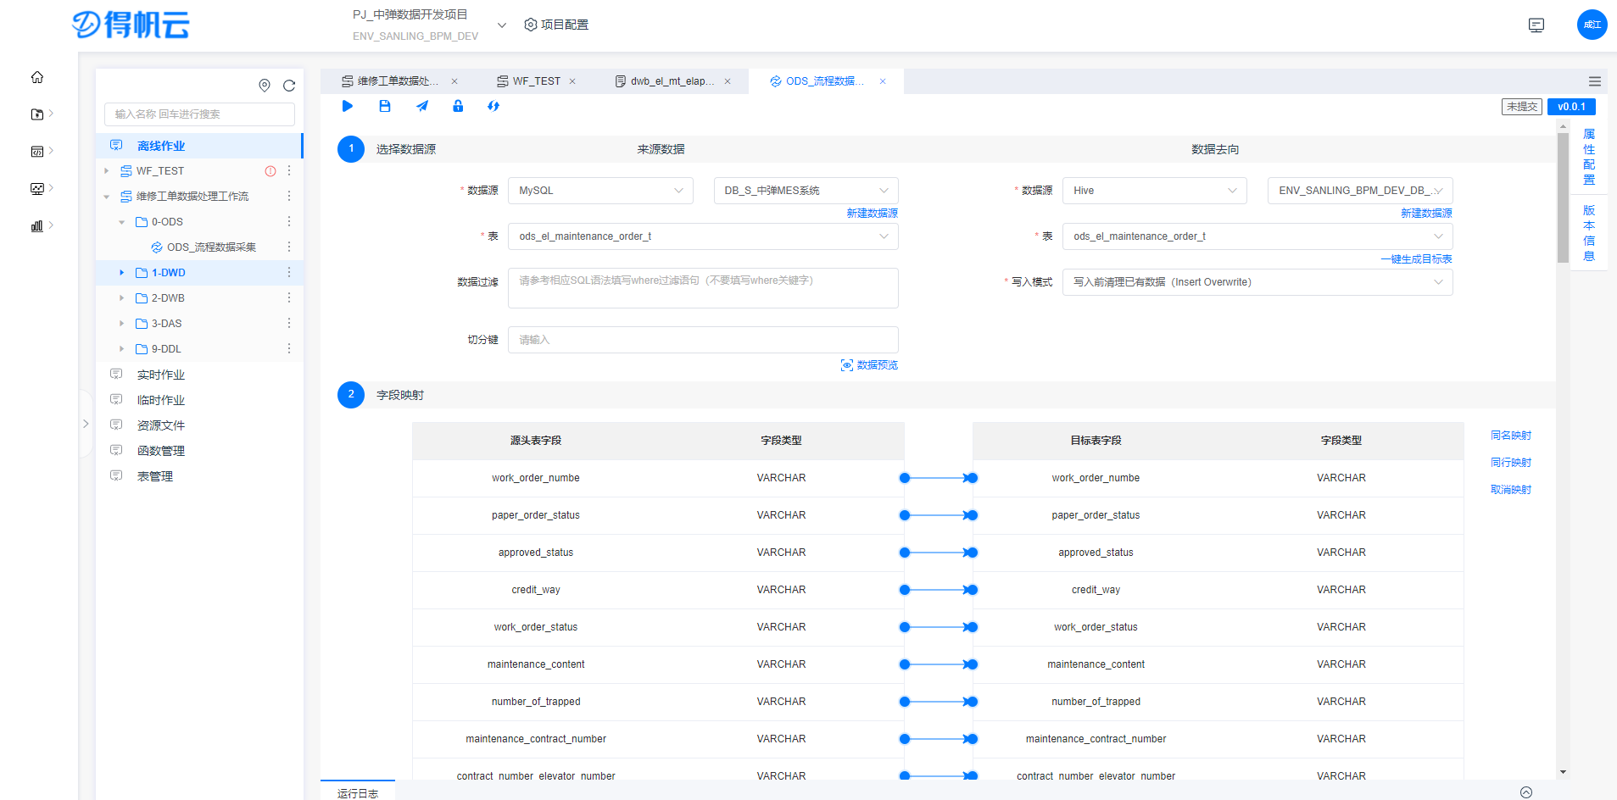Viewport: 1617px width, 800px height.
Task: Expand the WF_TEST tree node
Action: click(107, 171)
